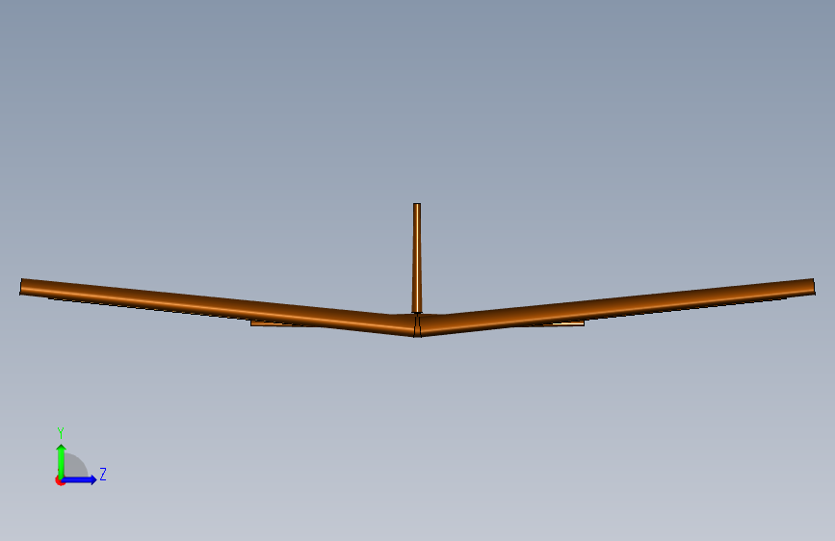Click the Y axis label
The height and width of the screenshot is (541, 835).
(61, 433)
